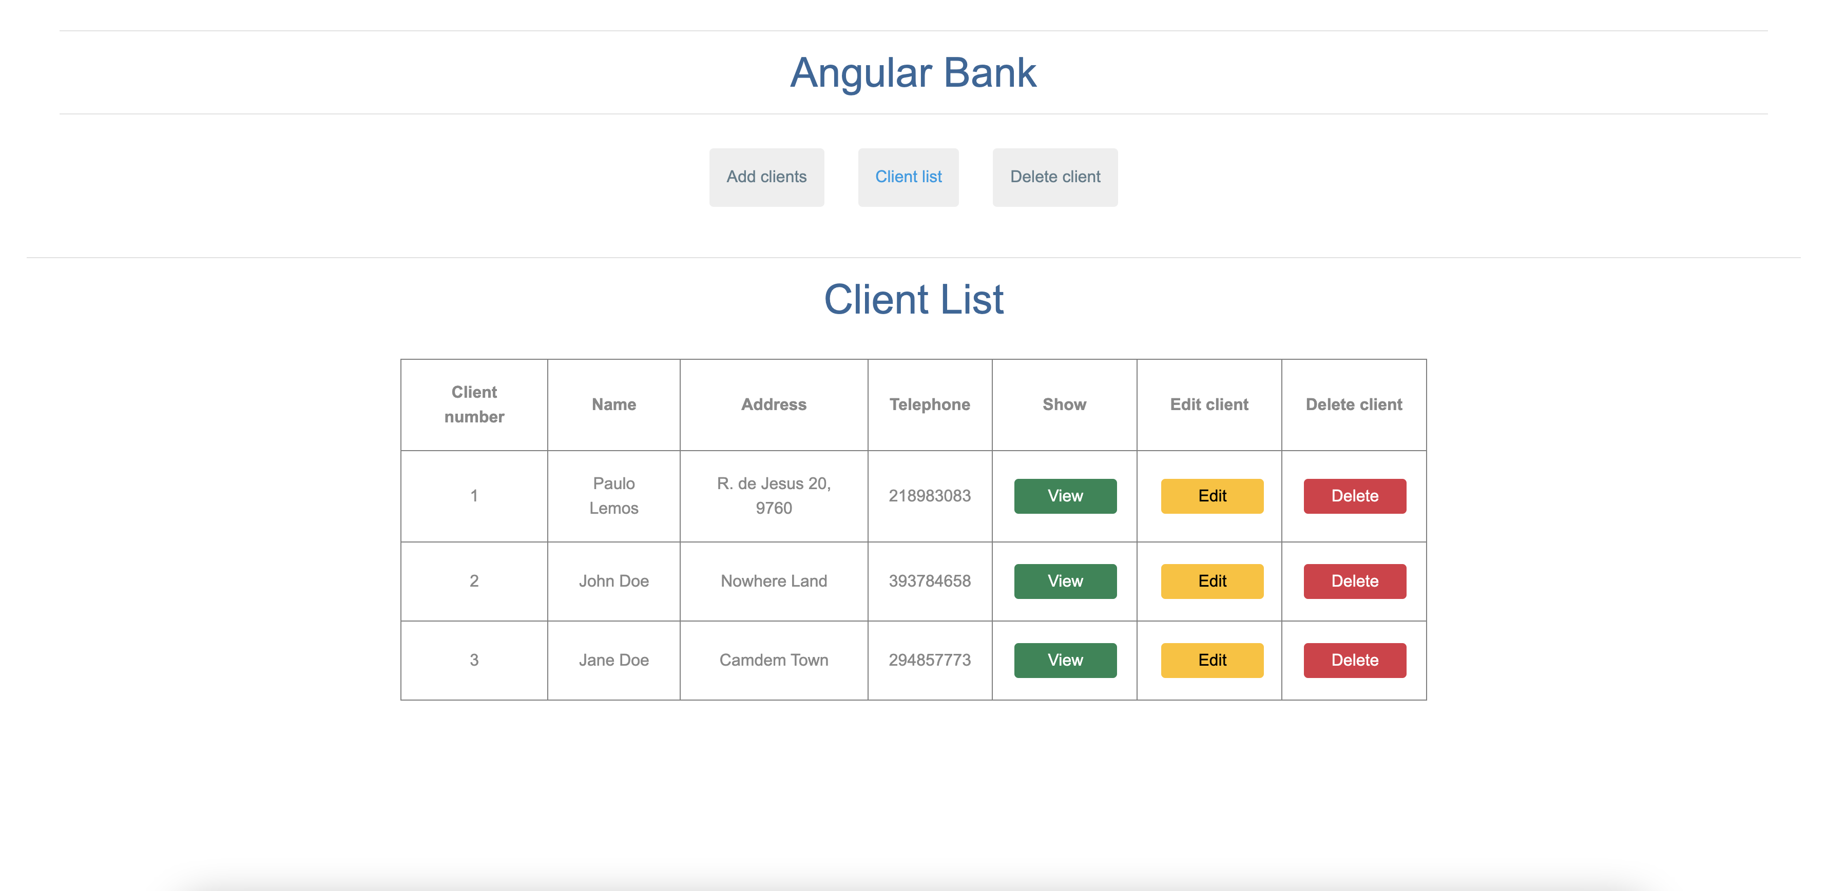Delete the client Paulo Lemos

coord(1354,495)
